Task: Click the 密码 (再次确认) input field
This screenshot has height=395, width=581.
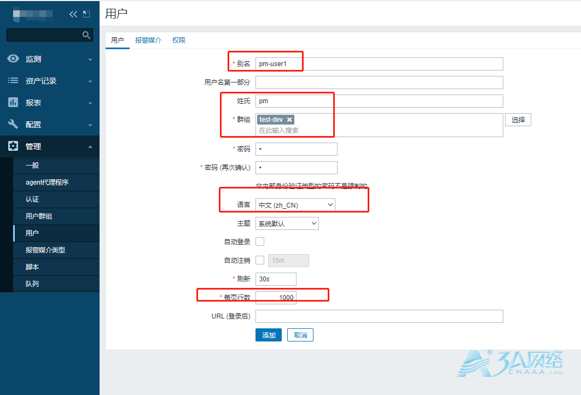Action: click(x=297, y=167)
